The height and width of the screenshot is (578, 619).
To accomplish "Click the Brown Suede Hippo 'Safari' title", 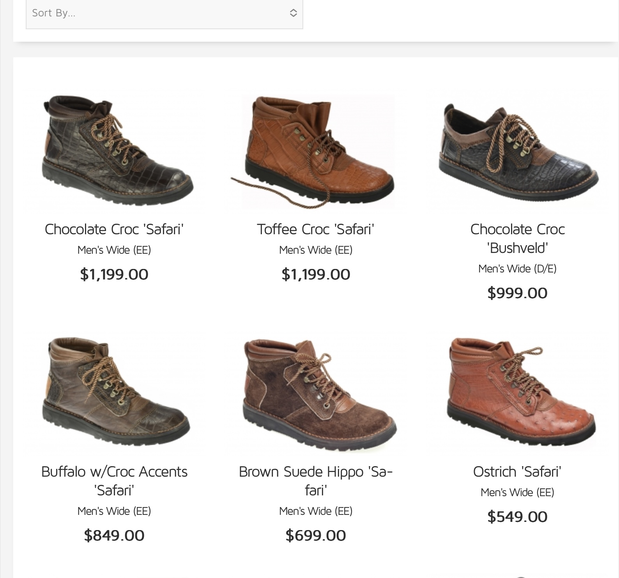I will point(316,481).
